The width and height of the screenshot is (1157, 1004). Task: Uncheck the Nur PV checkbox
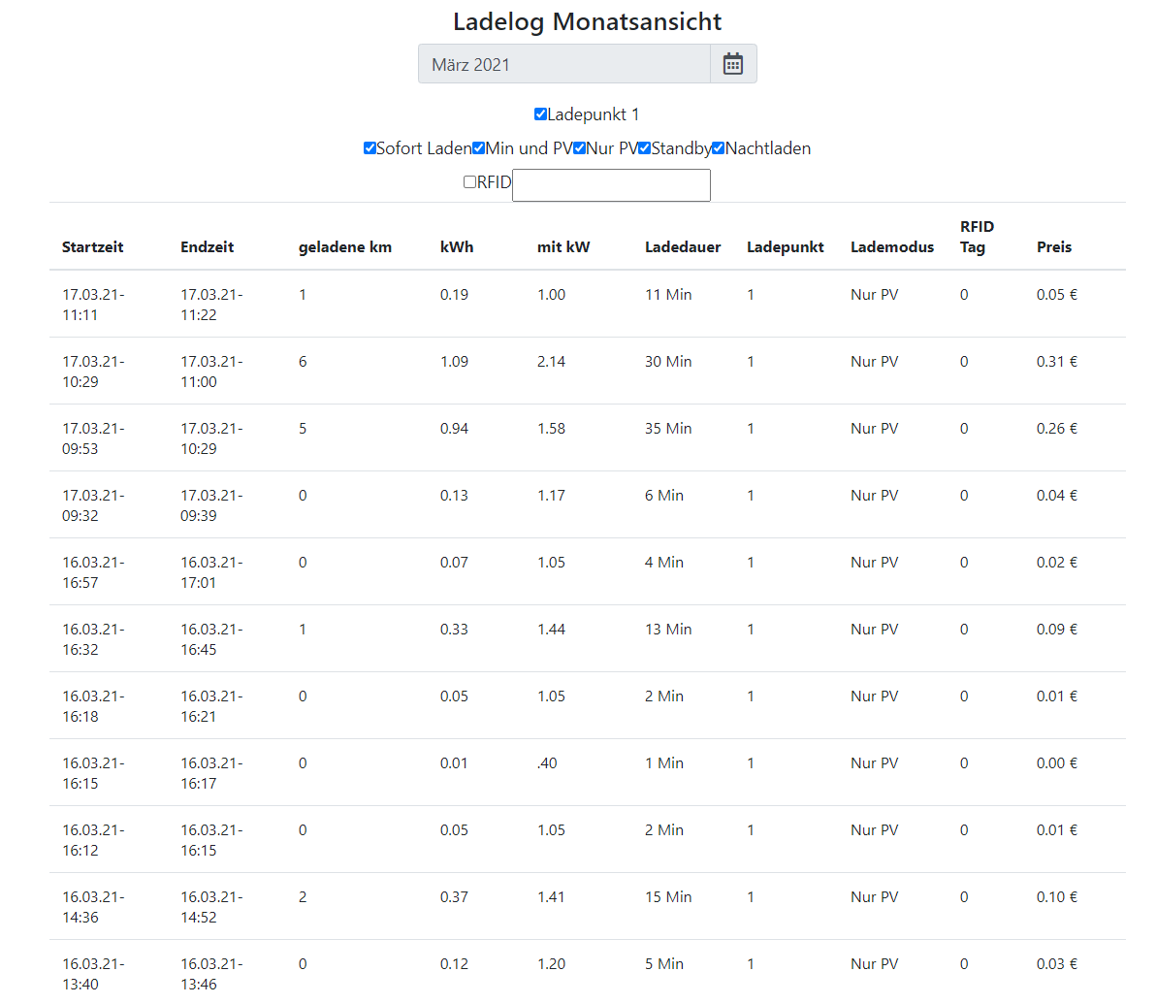click(x=579, y=148)
